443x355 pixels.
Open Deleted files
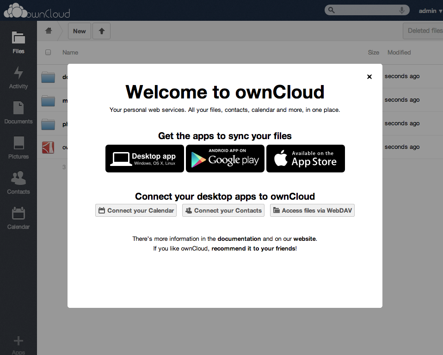(423, 31)
